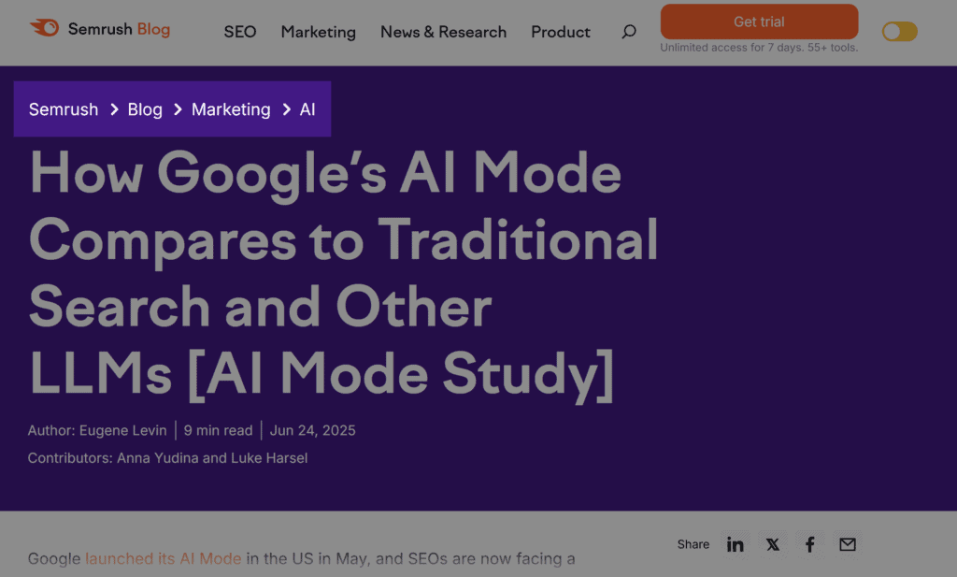957x577 pixels.
Task: Click author Eugene Levin's name
Action: point(123,430)
